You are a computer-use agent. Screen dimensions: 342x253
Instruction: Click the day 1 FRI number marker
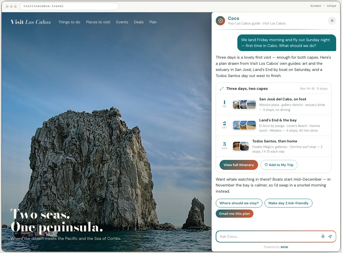pos(224,104)
